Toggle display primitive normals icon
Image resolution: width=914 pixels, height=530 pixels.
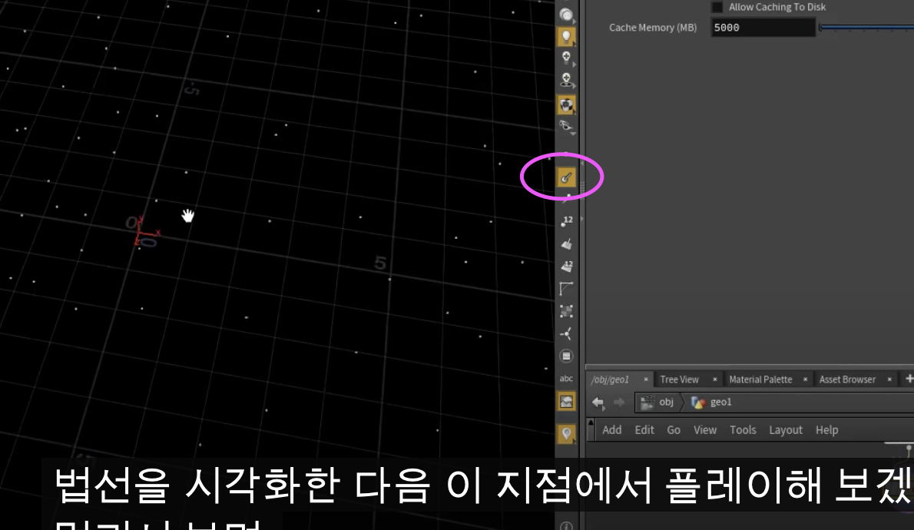(x=566, y=243)
